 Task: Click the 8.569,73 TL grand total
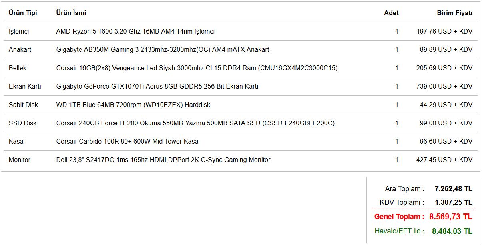coord(451,217)
